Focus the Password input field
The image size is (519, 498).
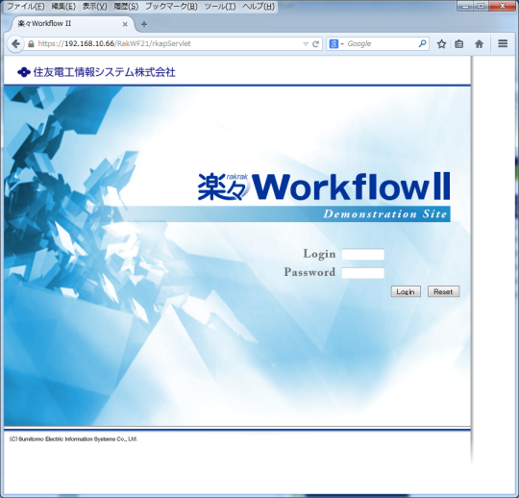point(362,273)
